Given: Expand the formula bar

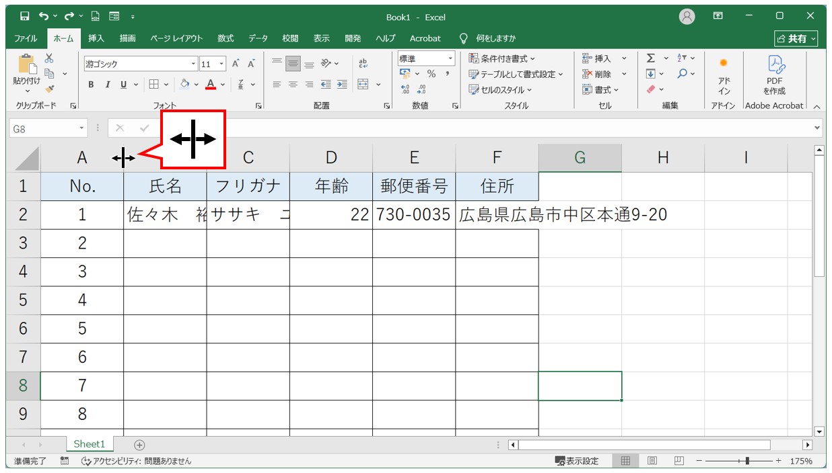Looking at the screenshot, I should (x=817, y=128).
